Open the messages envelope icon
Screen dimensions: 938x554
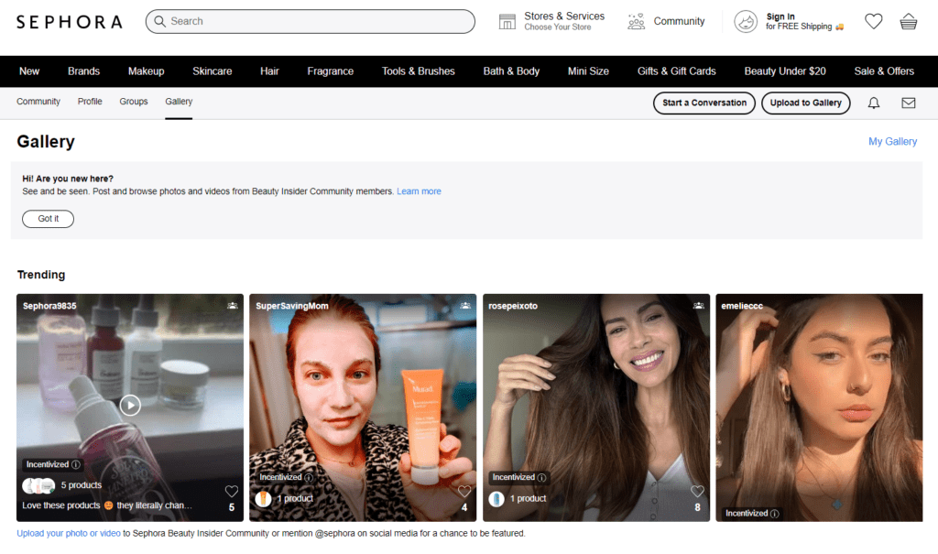point(908,103)
